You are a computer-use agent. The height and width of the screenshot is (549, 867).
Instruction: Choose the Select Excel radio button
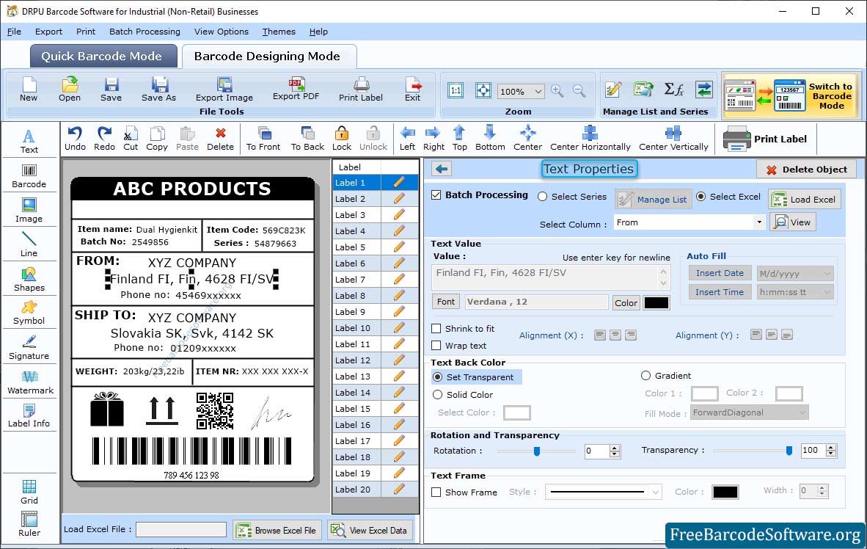700,197
